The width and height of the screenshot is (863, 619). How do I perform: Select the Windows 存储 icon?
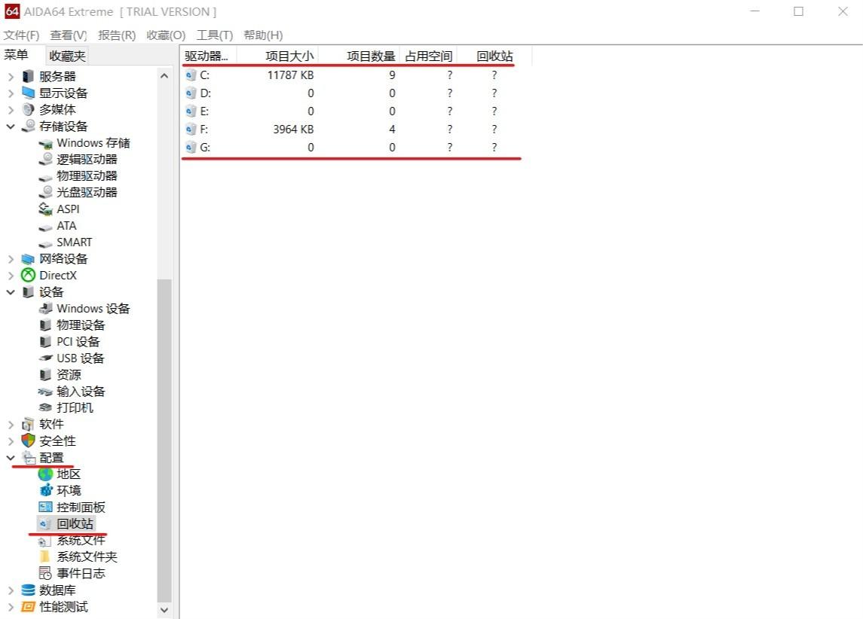(46, 144)
